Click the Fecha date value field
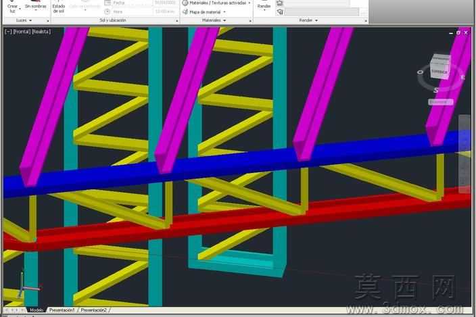Image resolution: width=476 pixels, height=317 pixels. coord(165,3)
